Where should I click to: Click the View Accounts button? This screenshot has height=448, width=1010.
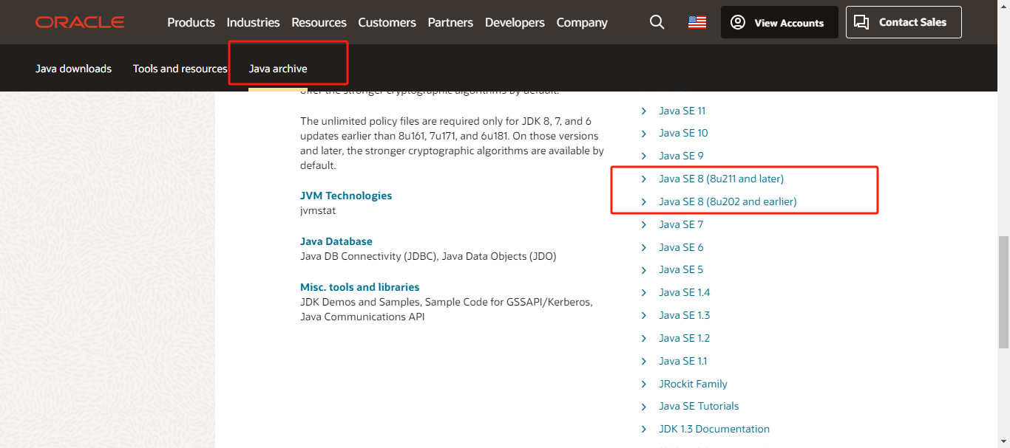(x=779, y=22)
